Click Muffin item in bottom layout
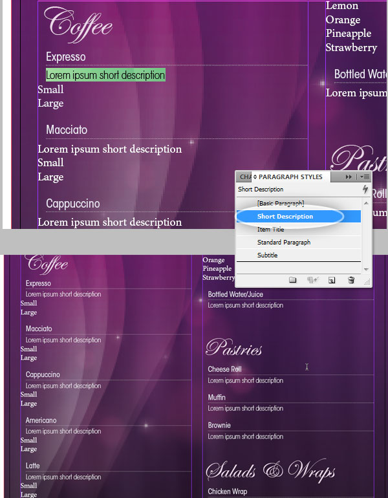The width and height of the screenshot is (388, 498). (217, 397)
